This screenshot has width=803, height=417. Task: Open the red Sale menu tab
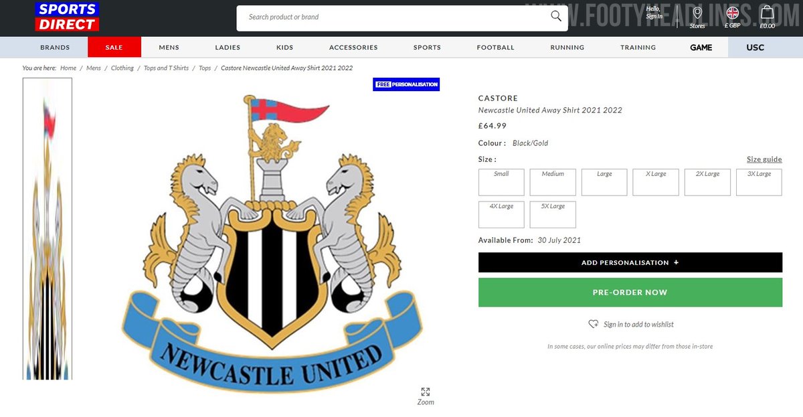pyautogui.click(x=114, y=48)
